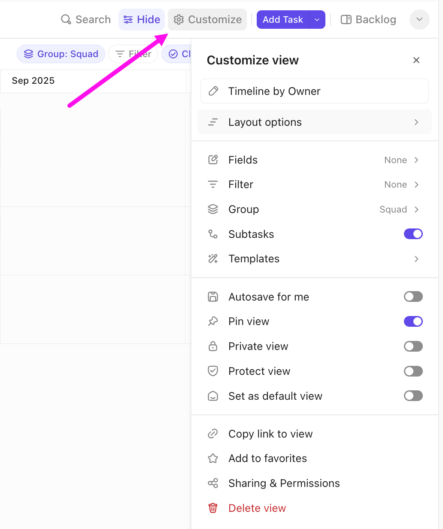Click the Add to favorites star icon
443x529 pixels.
coord(213,458)
